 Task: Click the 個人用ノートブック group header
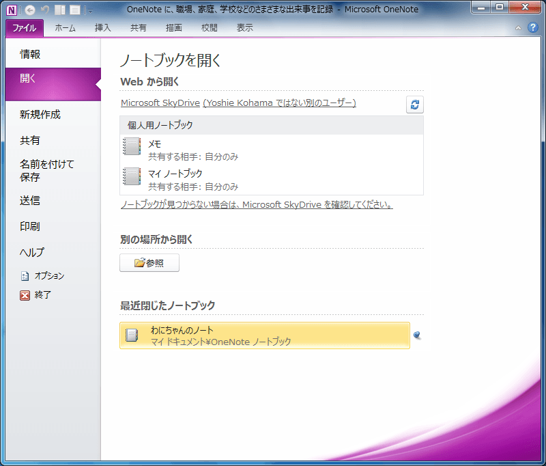tap(272, 125)
